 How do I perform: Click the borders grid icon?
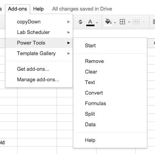[x=122, y=22]
